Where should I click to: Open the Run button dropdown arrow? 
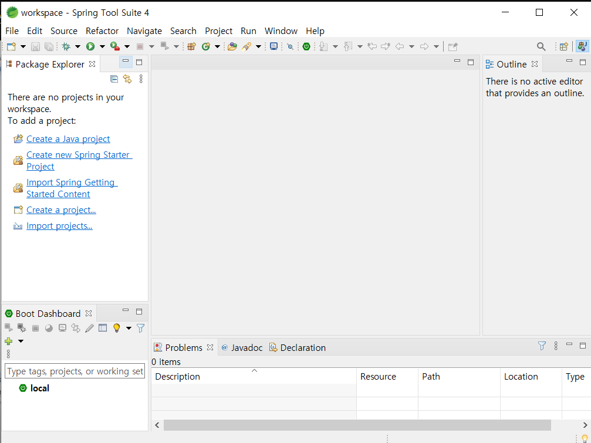point(102,47)
